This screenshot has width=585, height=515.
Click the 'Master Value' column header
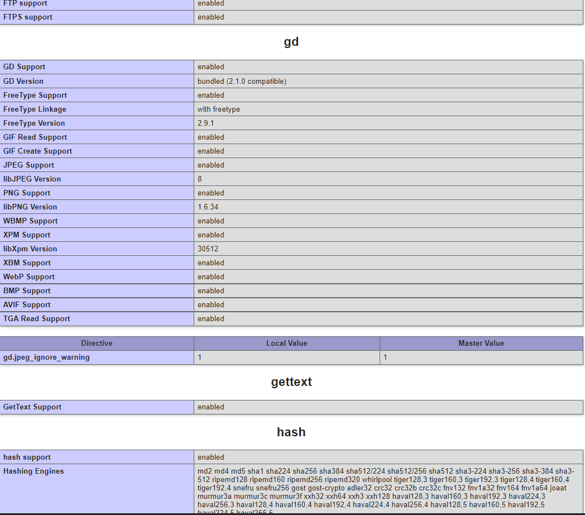481,343
